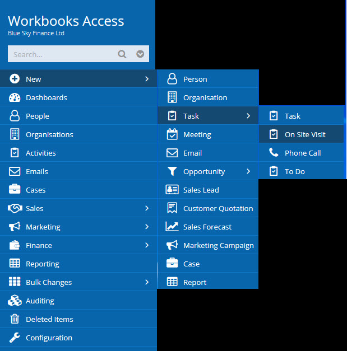This screenshot has height=351, width=347.
Task: Click the Organisation building icon in New submenu
Action: pos(172,97)
